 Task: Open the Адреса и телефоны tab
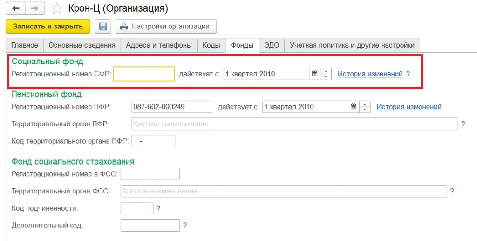pyautogui.click(x=159, y=45)
